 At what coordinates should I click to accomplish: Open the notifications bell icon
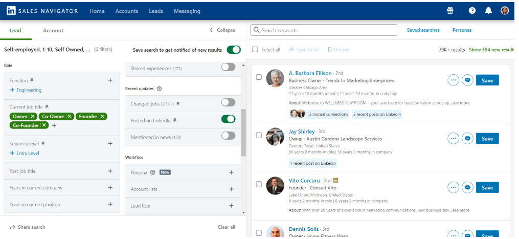coord(488,11)
